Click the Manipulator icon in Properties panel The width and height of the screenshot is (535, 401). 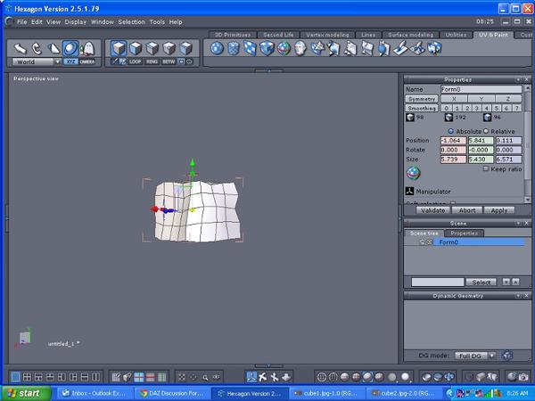409,192
